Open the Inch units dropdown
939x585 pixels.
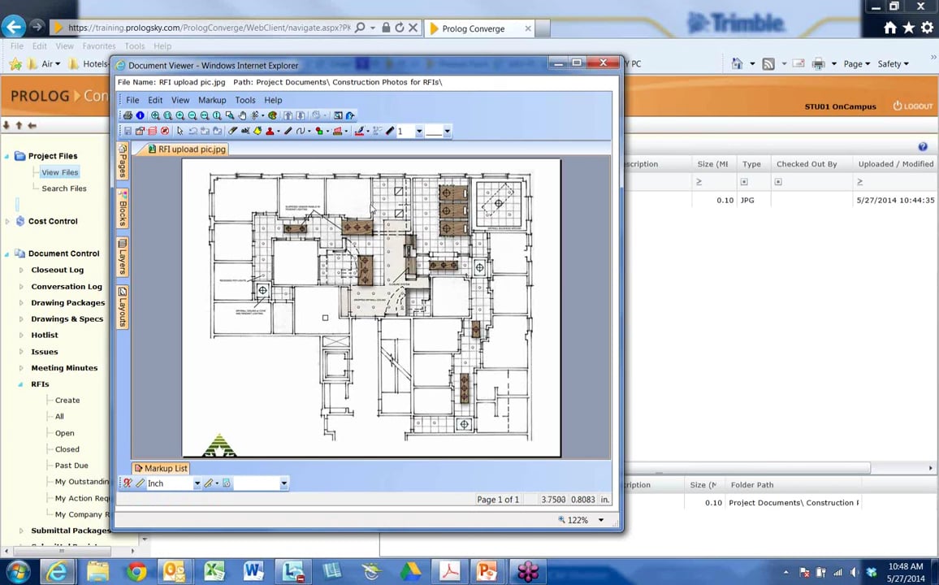197,483
